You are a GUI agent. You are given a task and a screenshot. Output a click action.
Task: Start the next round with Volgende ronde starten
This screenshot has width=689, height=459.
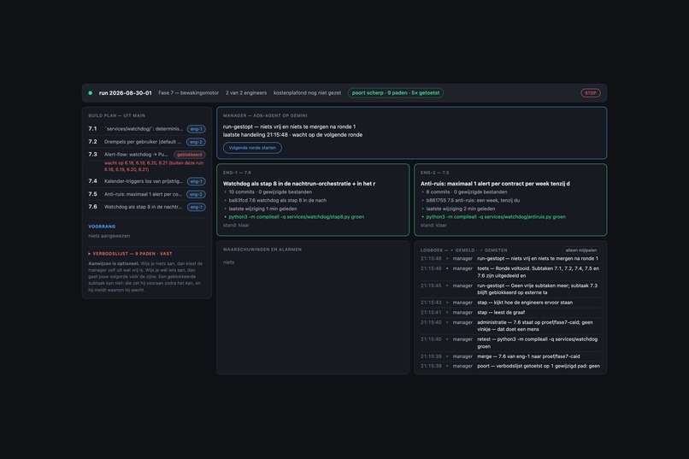[252, 148]
